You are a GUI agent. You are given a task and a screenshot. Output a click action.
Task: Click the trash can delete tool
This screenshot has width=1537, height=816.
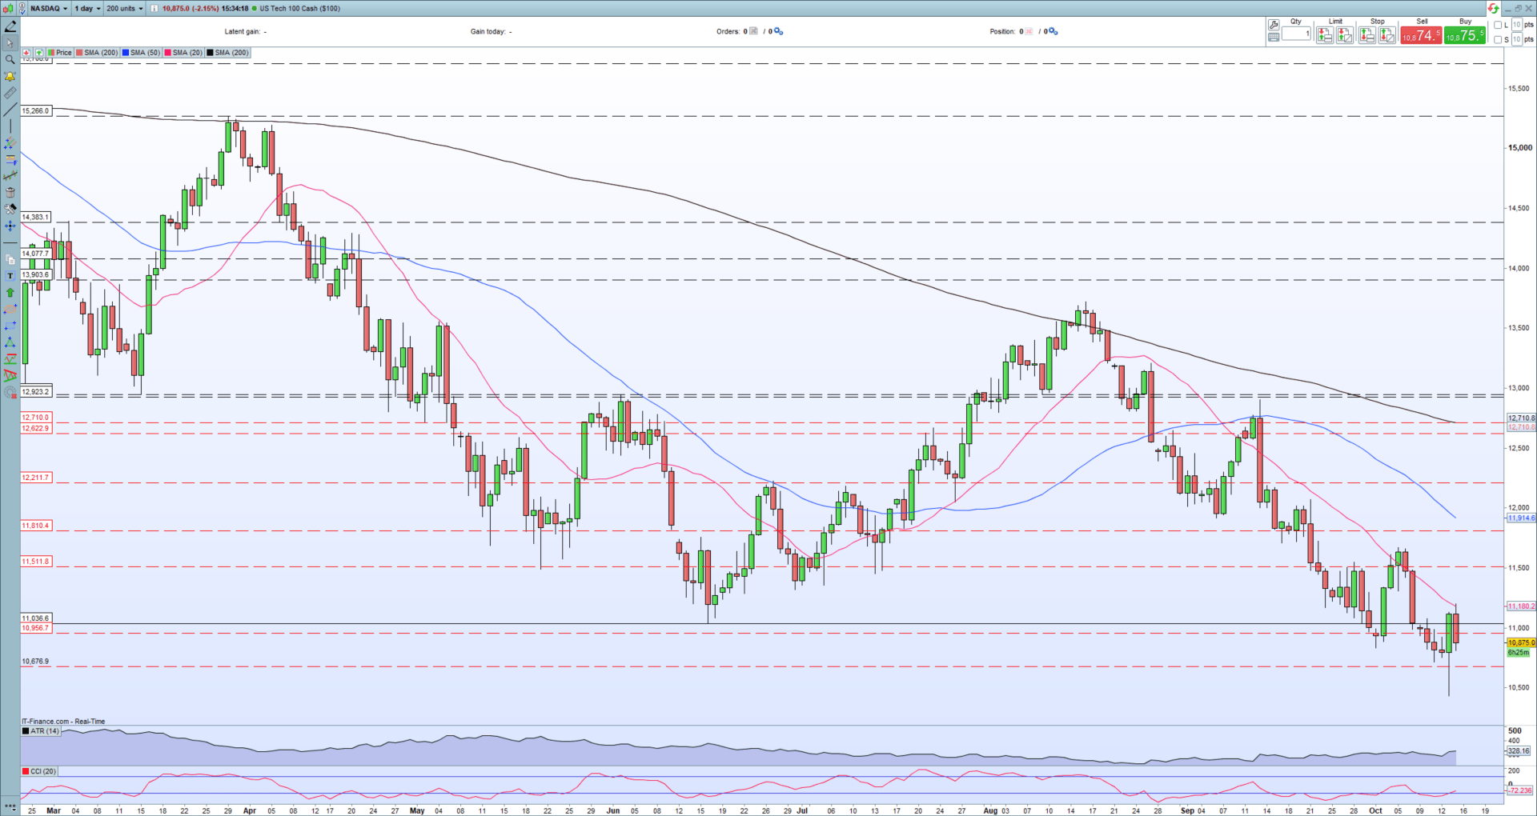(x=10, y=193)
